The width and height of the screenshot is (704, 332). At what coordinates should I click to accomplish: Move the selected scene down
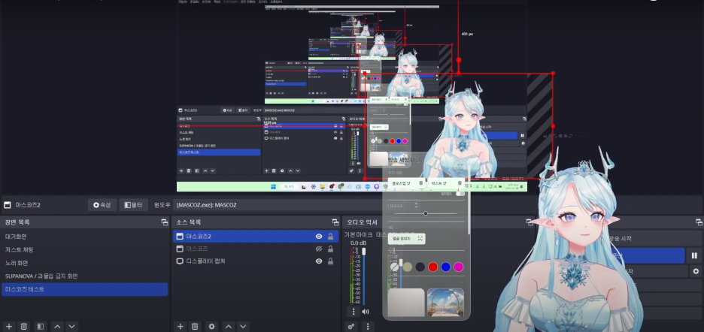point(72,326)
